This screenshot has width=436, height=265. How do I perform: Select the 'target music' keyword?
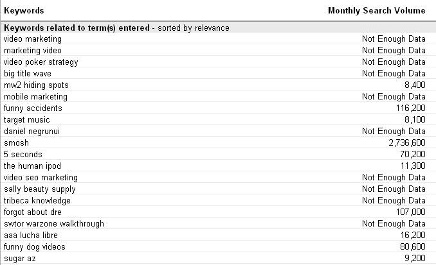[x=26, y=119]
